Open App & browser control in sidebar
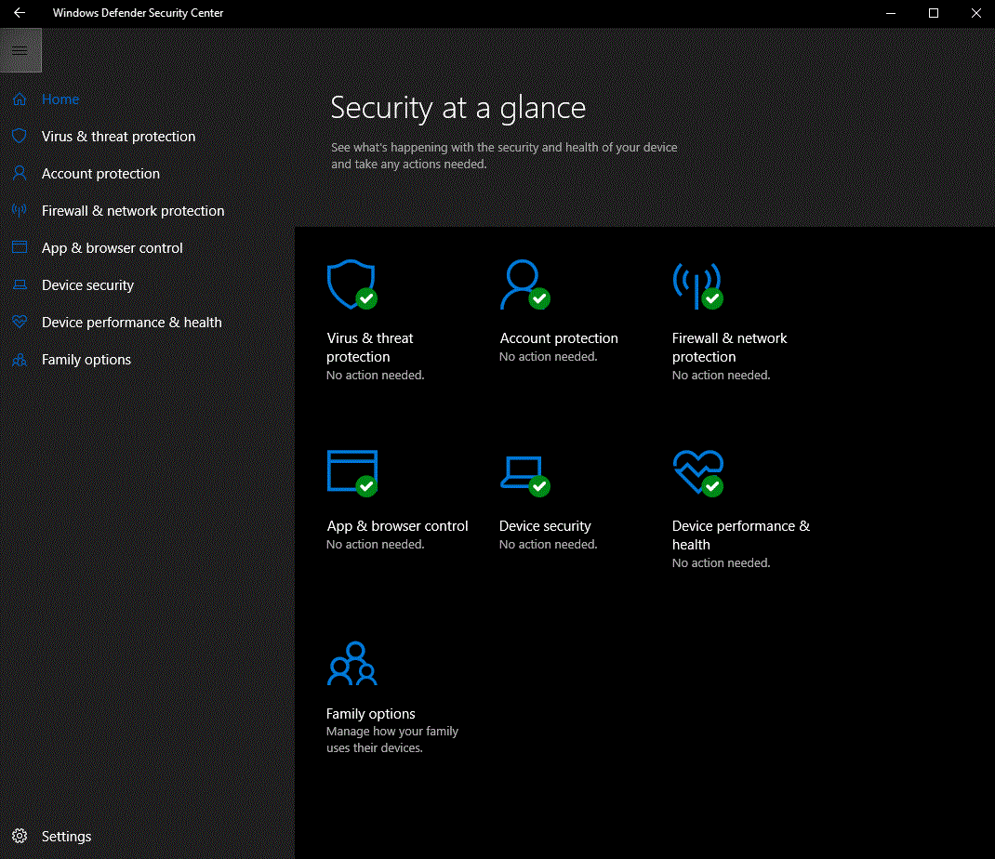The width and height of the screenshot is (995, 859). pos(112,248)
